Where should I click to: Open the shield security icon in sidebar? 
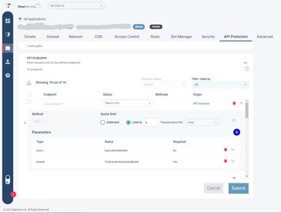(8, 34)
